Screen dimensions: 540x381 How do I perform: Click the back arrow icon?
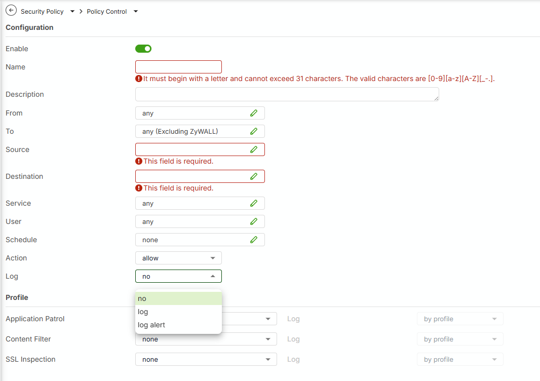(x=11, y=11)
